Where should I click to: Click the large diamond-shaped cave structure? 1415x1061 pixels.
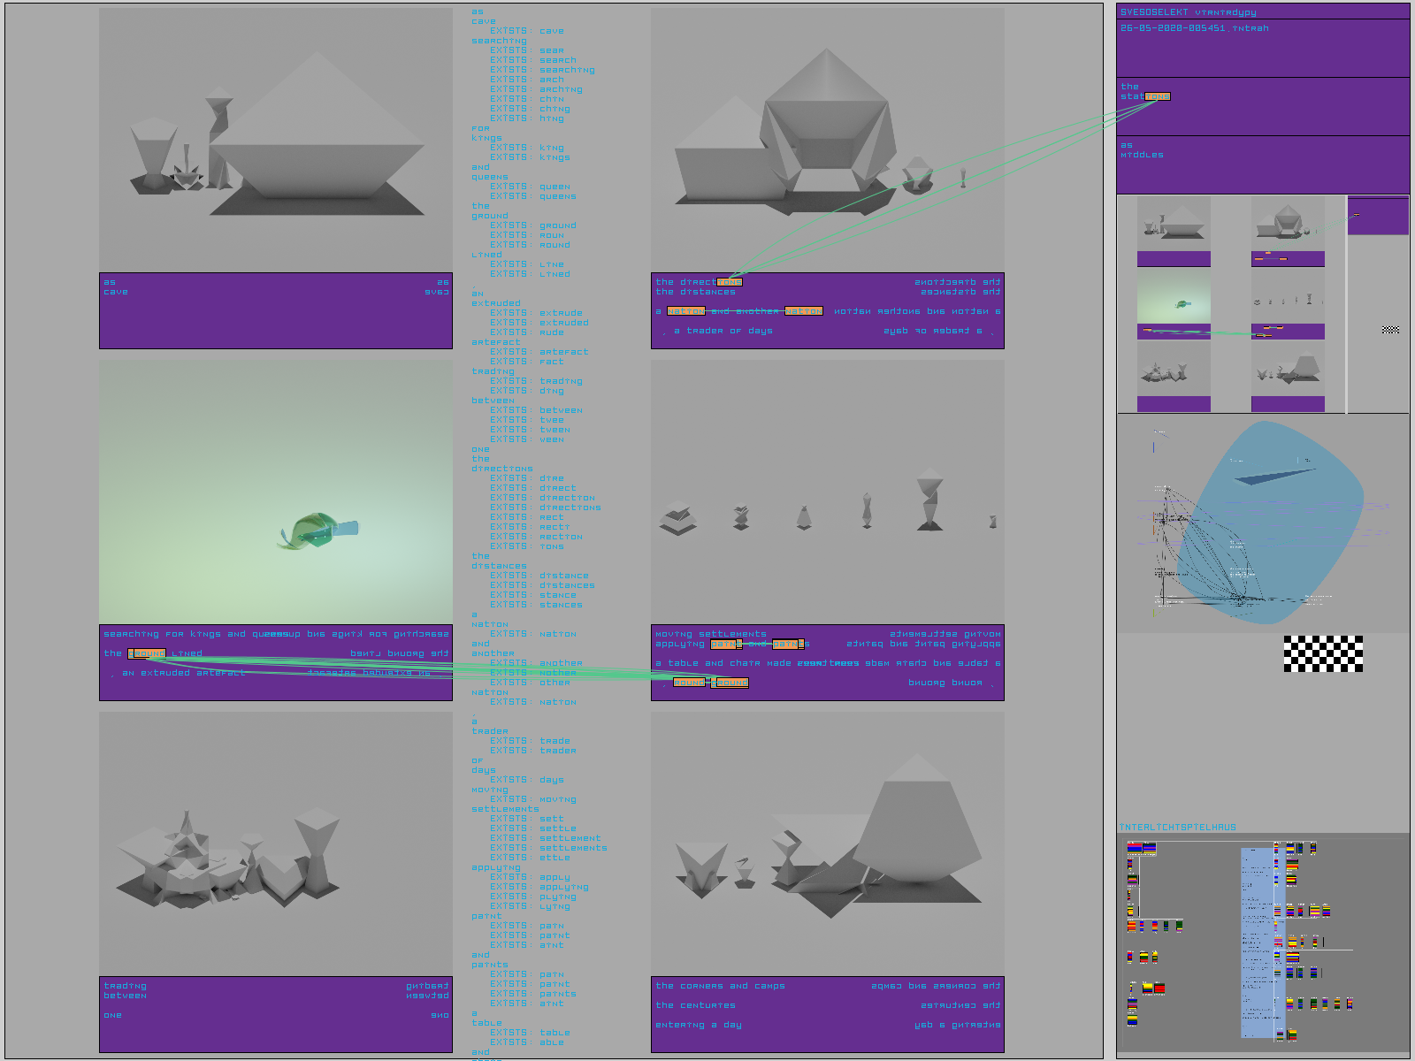317,133
